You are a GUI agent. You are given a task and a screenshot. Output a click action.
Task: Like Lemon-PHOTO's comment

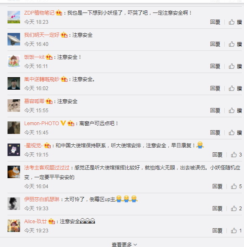tap(235, 133)
